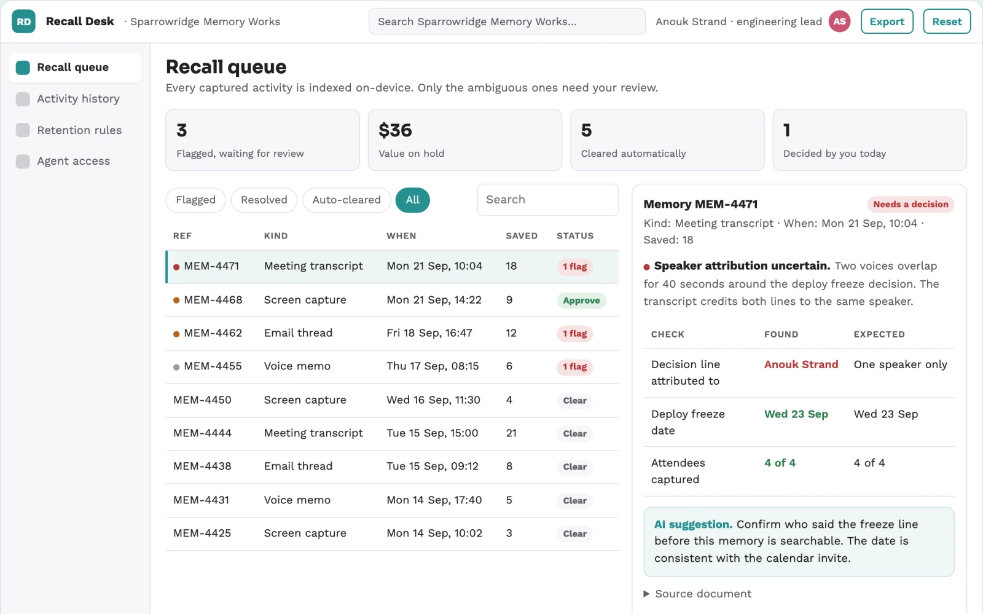Click the Cleared automatically card
Screen dimensions: 983x614
[x=667, y=140]
